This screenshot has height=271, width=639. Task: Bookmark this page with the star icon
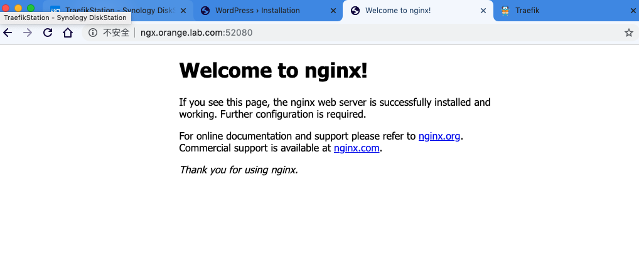(629, 33)
